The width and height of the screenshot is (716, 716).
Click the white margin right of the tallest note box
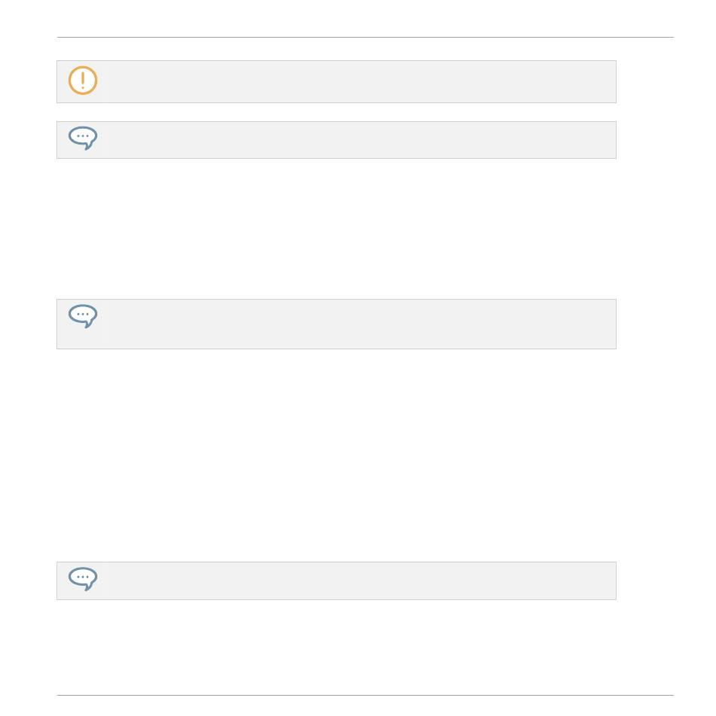645,324
